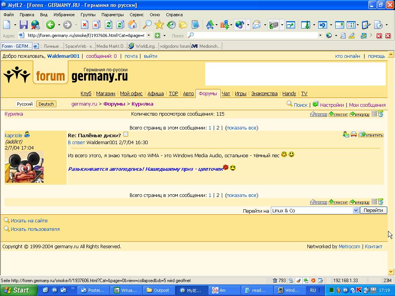Viewport: 395px width, 296px height.
Task: Click the Перейти button
Action: click(x=373, y=210)
